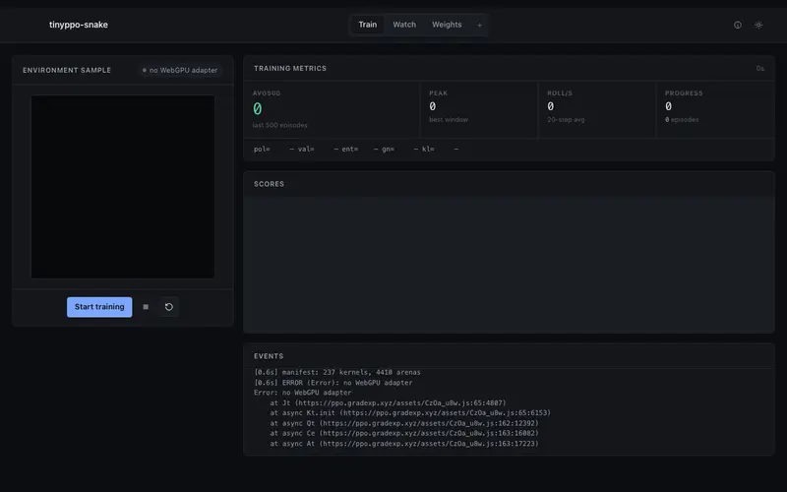Click the ent= readout
The image size is (787, 492).
[360, 150]
